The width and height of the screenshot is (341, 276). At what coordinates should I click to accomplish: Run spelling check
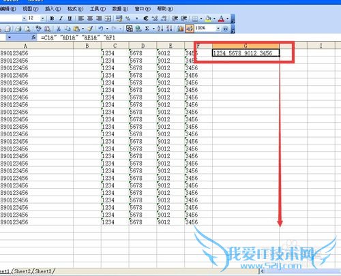pos(38,29)
